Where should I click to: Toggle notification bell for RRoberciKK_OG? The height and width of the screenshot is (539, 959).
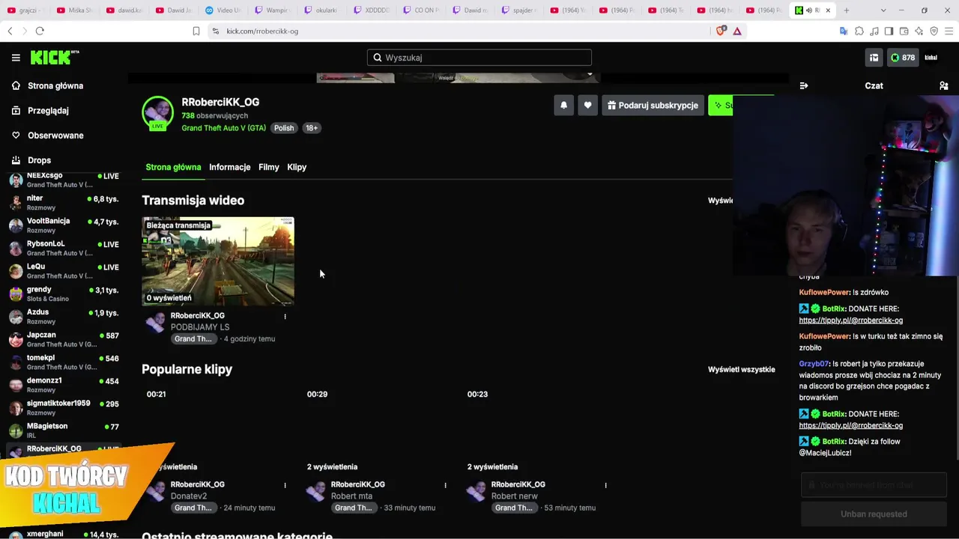(564, 106)
